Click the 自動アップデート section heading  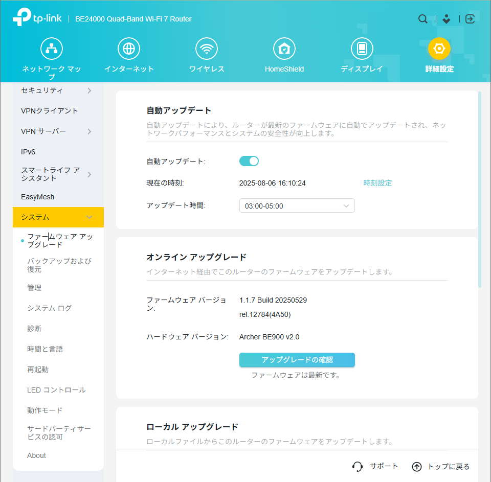point(179,110)
